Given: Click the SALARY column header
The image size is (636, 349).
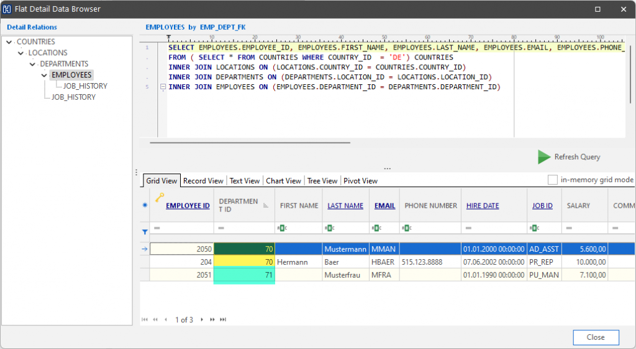Looking at the screenshot, I should tap(584, 206).
